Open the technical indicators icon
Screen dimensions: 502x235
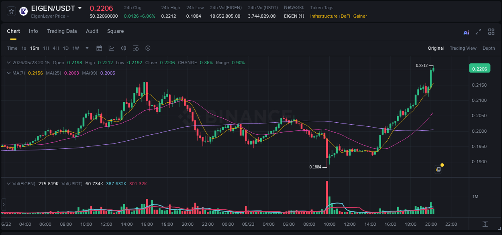coord(111,48)
